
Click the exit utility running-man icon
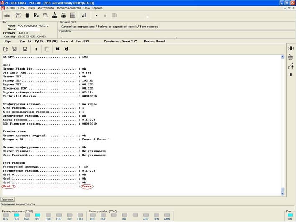(84, 15)
